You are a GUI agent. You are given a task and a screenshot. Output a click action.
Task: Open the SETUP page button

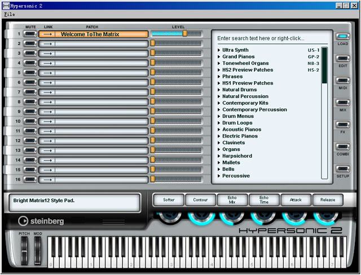pyautogui.click(x=342, y=168)
